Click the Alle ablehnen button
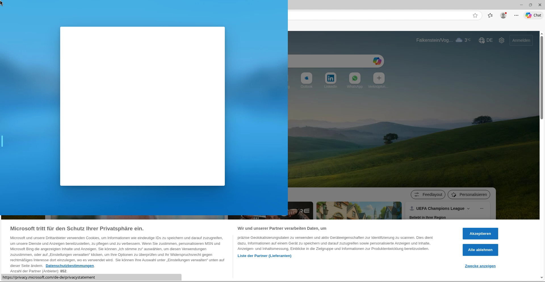 480,250
